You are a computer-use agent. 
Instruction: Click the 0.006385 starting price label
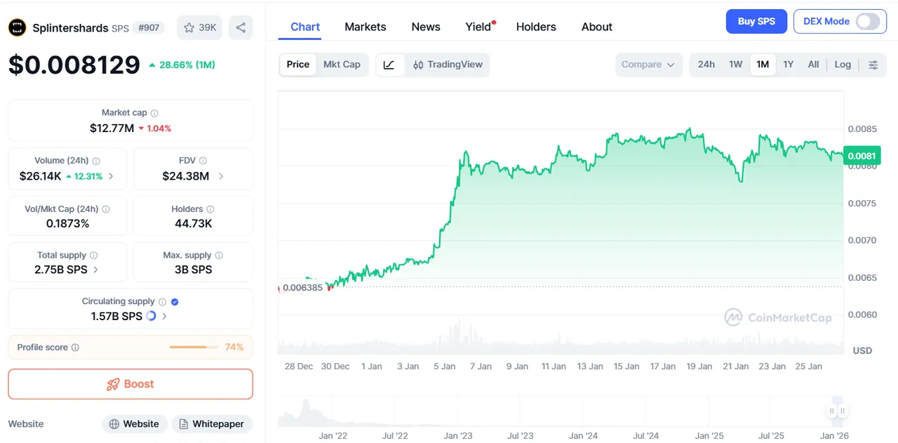[302, 287]
